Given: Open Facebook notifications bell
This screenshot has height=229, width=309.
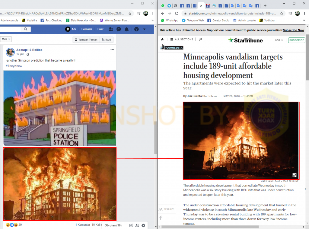Looking at the screenshot, I should 127,29.
